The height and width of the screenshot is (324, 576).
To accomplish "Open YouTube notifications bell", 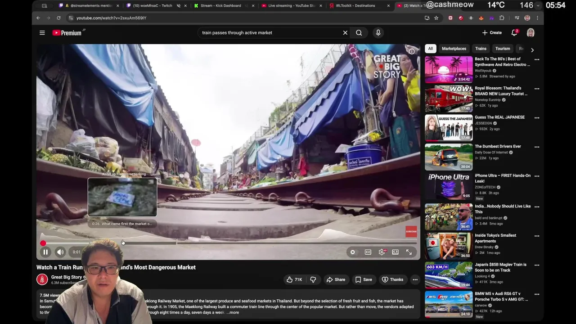I will (x=514, y=32).
